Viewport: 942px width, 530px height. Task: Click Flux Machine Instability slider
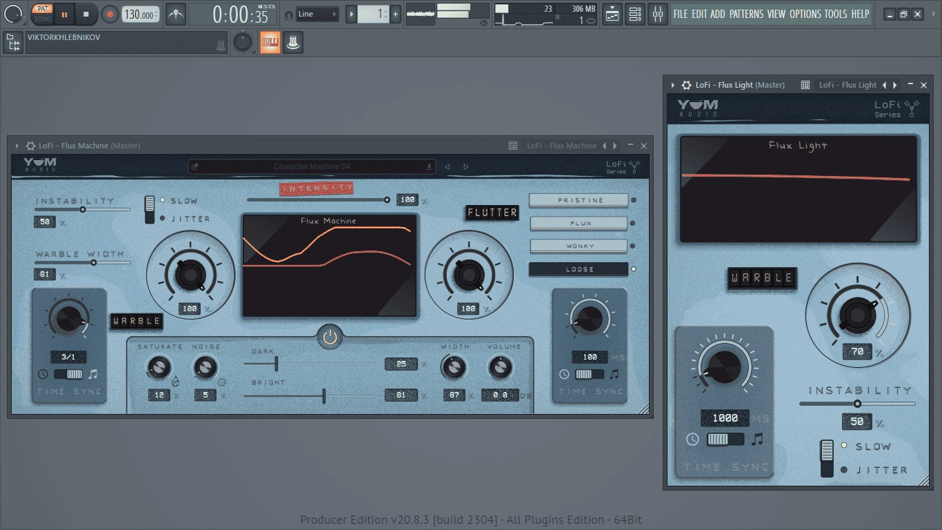(x=83, y=209)
